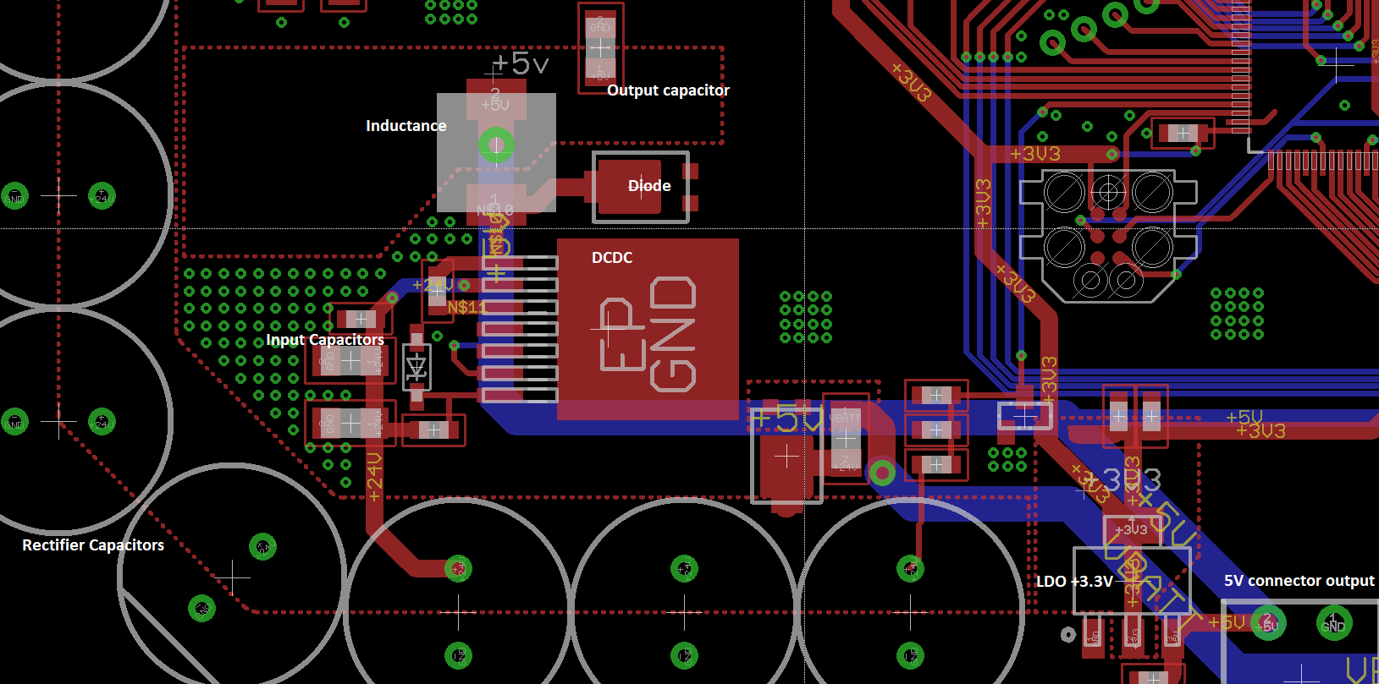
Task: Click the "Output capacitor" annotation label
Action: coord(668,90)
